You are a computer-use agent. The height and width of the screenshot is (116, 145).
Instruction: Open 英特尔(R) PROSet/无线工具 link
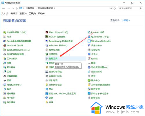pos(62,94)
